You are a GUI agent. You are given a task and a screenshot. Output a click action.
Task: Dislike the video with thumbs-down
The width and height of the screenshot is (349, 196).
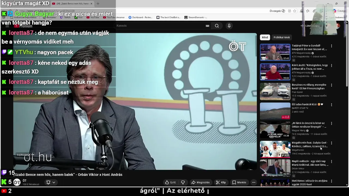pos(183,182)
